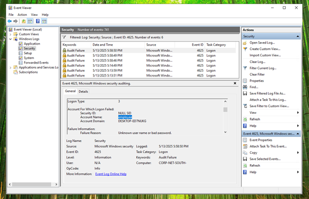The height and width of the screenshot is (199, 309).
Task: Click the Open Saved Log folder icon
Action: point(245,43)
